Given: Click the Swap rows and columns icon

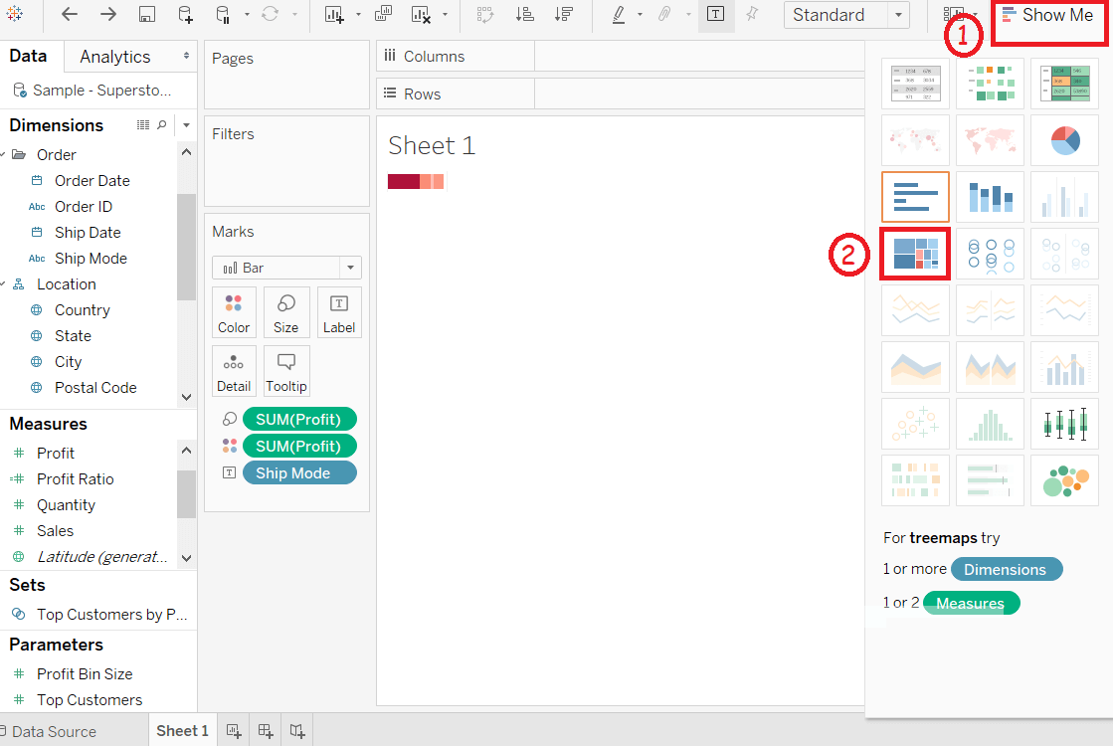Looking at the screenshot, I should [484, 14].
